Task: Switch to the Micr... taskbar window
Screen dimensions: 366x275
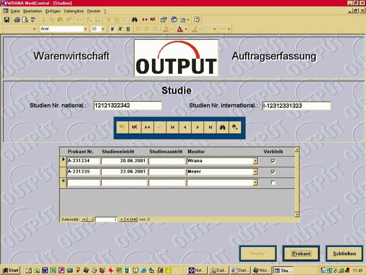Action: coord(261,270)
